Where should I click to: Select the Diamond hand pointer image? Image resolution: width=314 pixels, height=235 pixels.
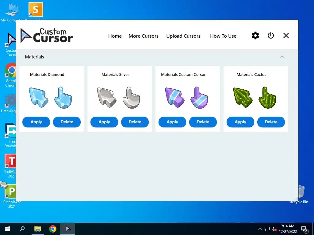point(63,98)
